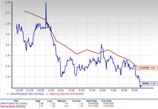The height and width of the screenshot is (109, 158).
Task: Click the Gaming Market high value 2.70
Action: (41, 106)
